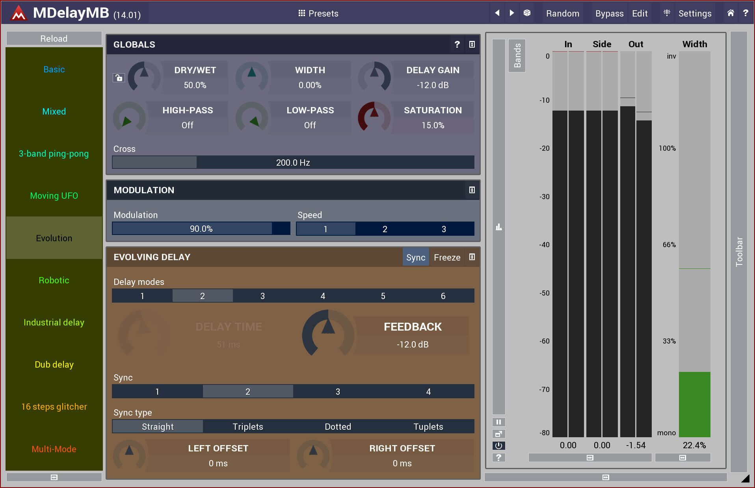Click the collapse handle below the Width meter
Viewport: 755px width, 488px height.
coord(683,457)
